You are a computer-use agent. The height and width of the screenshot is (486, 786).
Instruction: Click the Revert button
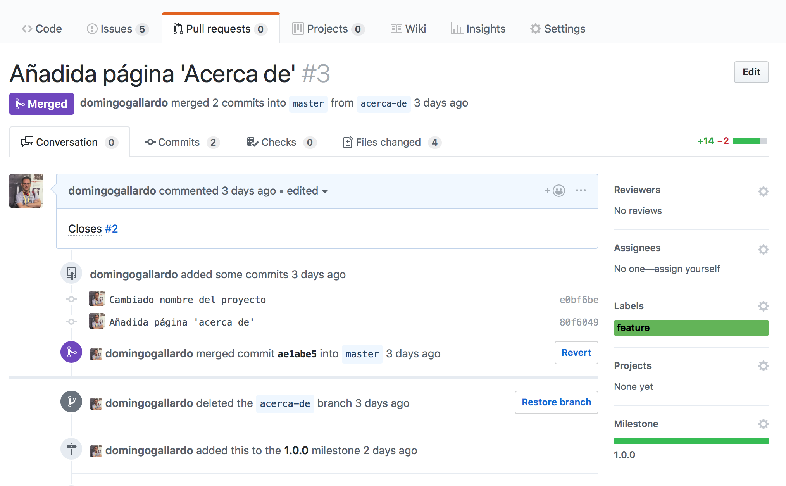pos(576,353)
